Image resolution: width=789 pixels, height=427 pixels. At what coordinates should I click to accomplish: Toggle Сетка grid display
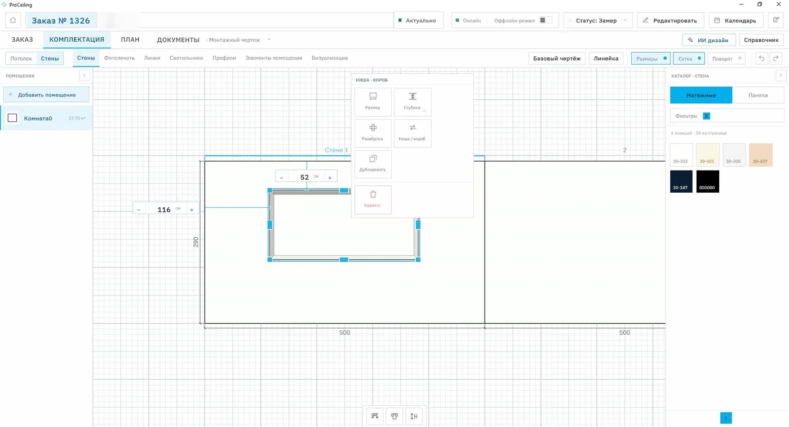point(689,58)
